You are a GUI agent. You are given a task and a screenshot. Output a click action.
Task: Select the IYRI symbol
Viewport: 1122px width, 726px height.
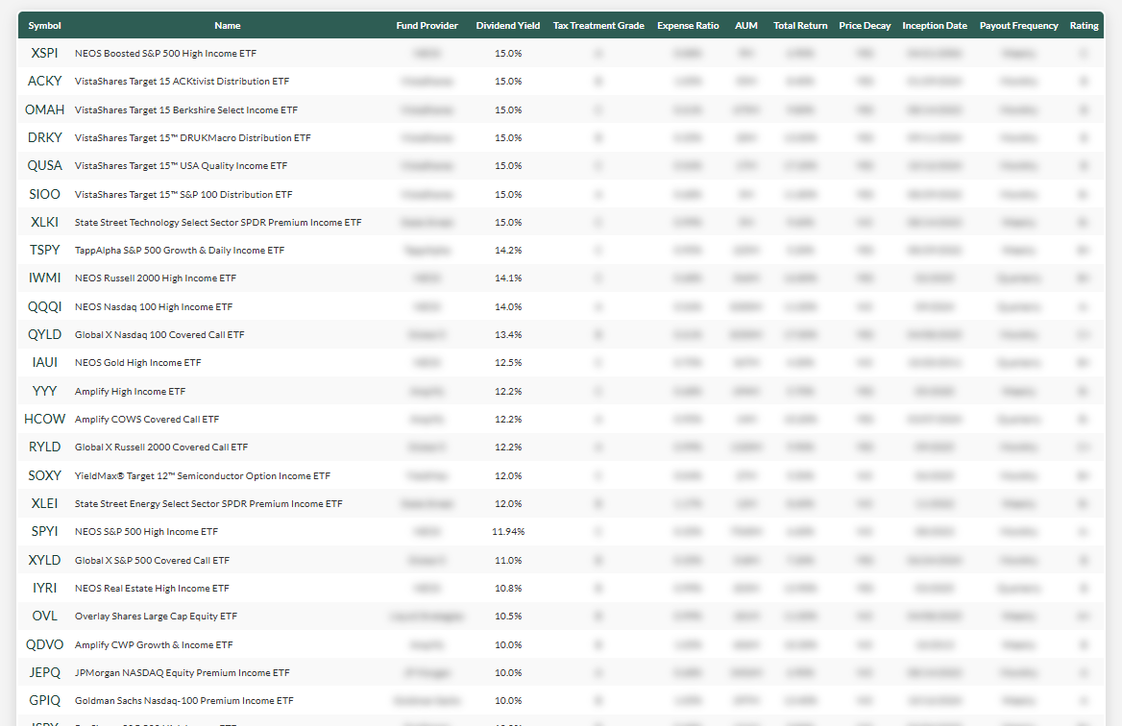(44, 588)
